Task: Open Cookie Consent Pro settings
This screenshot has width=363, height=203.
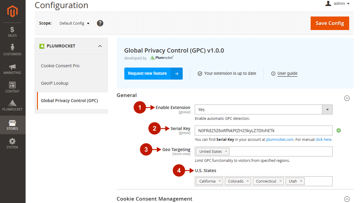Action: point(60,66)
